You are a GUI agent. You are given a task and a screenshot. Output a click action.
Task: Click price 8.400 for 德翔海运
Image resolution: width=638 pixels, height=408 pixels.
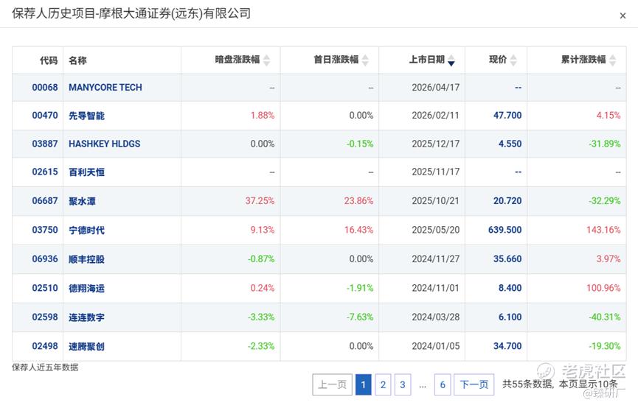tap(510, 288)
